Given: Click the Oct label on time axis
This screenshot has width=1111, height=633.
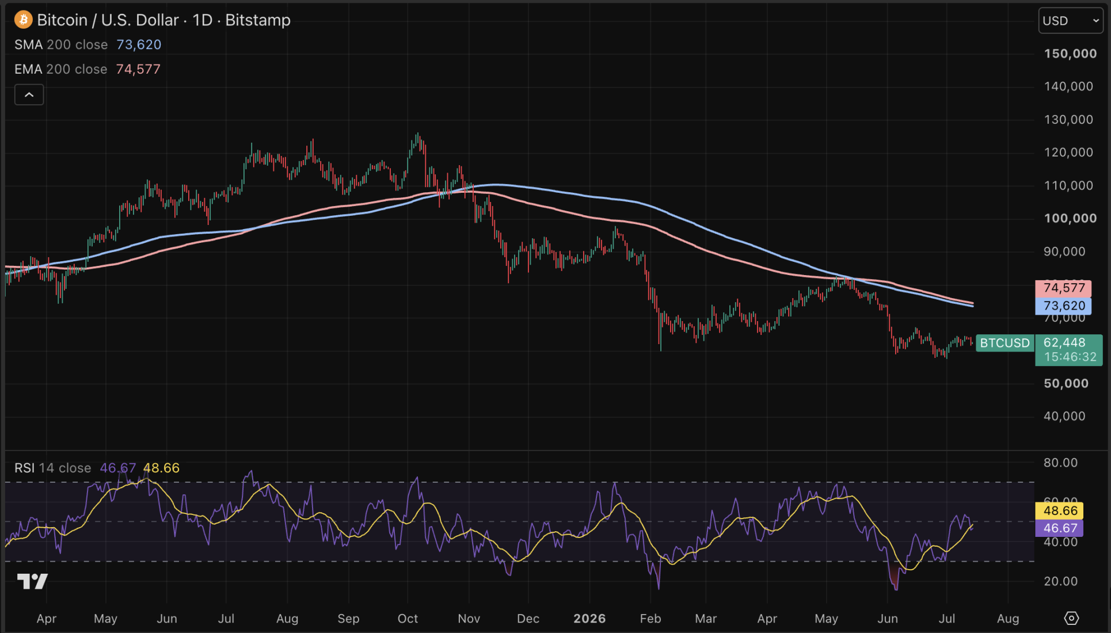Looking at the screenshot, I should [408, 619].
